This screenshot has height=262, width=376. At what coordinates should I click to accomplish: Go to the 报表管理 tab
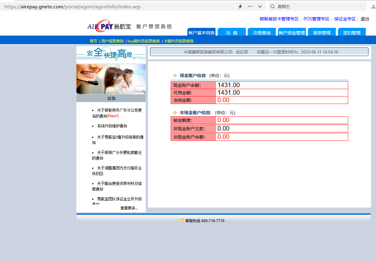(322, 32)
